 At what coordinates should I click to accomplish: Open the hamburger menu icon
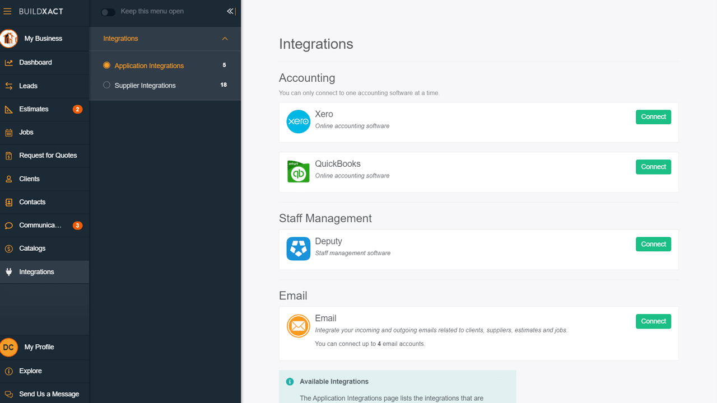pyautogui.click(x=8, y=11)
